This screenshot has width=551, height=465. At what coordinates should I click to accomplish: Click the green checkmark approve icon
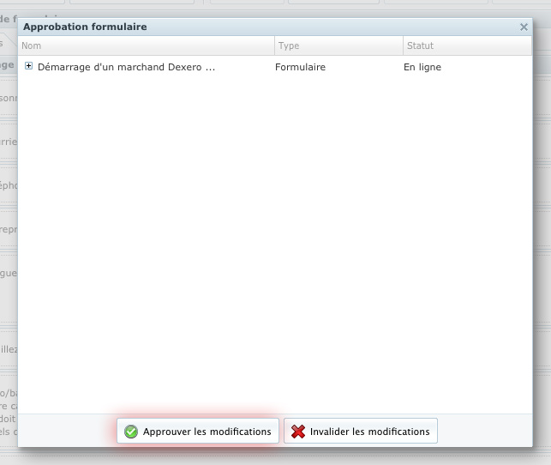131,432
